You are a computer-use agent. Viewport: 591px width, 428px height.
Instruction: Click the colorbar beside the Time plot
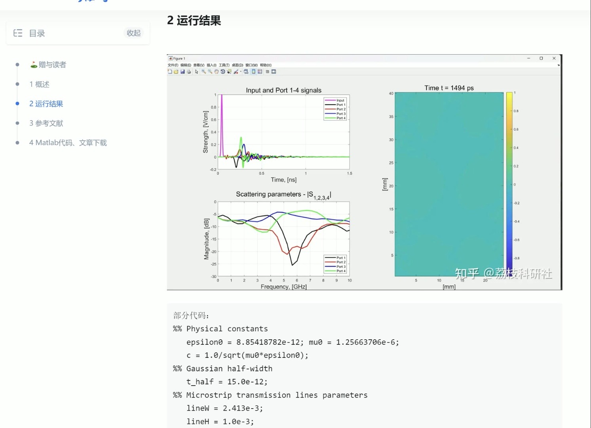509,184
